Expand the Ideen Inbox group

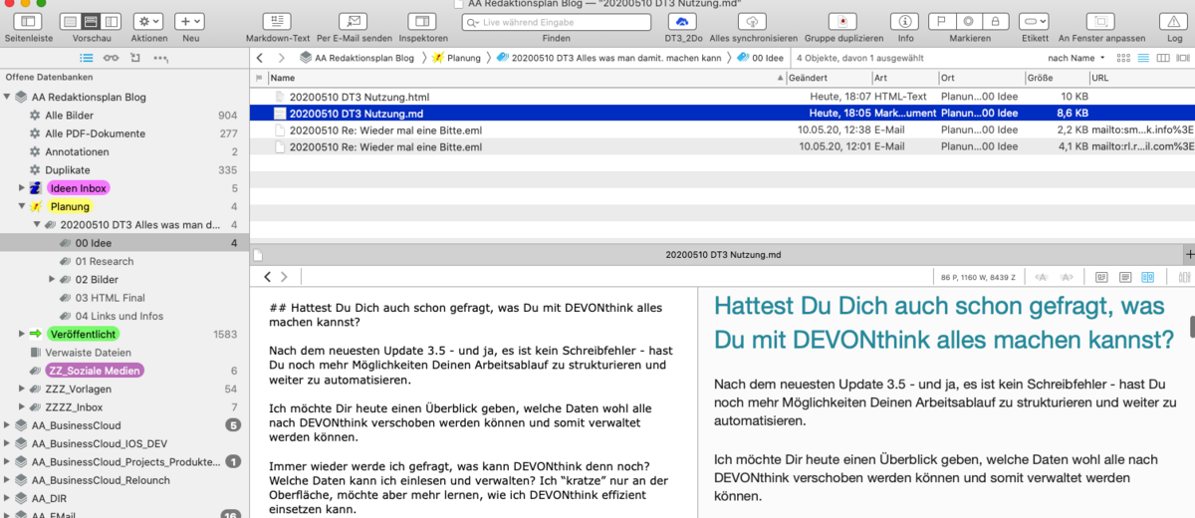[21, 188]
